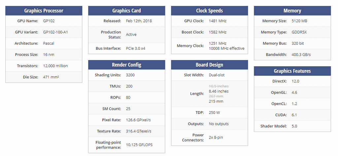Image resolution: width=338 pixels, height=156 pixels.
Task: Click the Memory section header
Action: (x=292, y=11)
